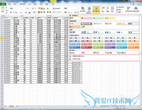
Task: Apply the pink 差 Bad style
Action: click(86, 18)
